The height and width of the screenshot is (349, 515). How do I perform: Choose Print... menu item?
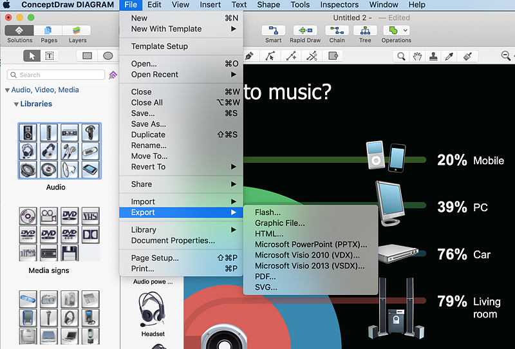[181, 269]
